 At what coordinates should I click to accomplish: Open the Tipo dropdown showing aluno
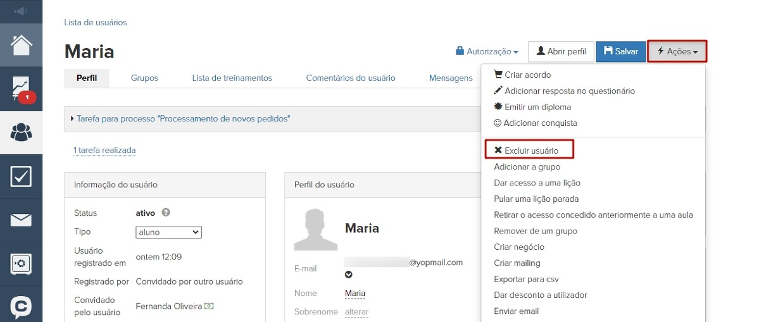(168, 232)
